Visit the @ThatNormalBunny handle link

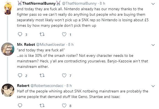79,4
